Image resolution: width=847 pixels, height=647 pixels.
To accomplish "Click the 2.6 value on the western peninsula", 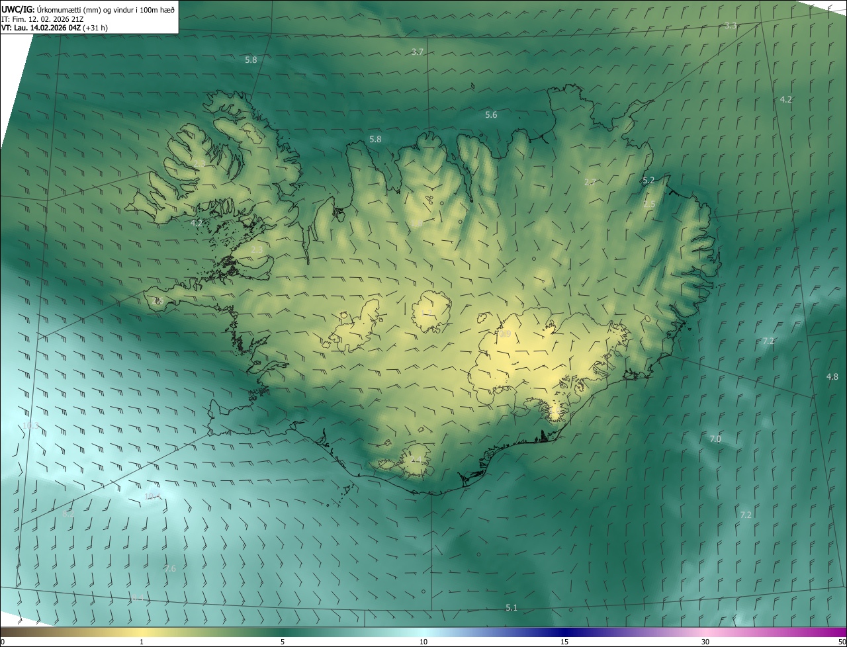I will coord(157,300).
